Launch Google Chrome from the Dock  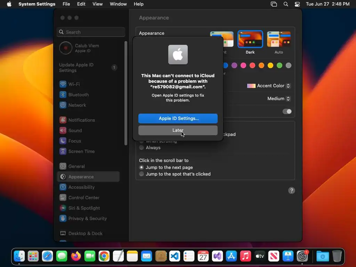pyautogui.click(x=104, y=256)
